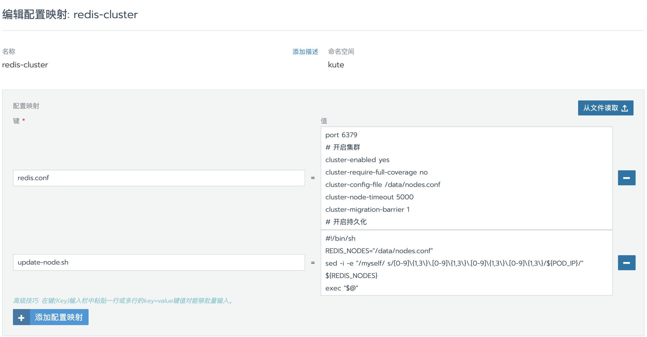The image size is (647, 337).
Task: Click the 从文件读取 button to import a file
Action: tap(605, 108)
